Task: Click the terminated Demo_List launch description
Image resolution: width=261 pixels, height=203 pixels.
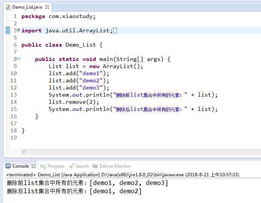Action: click(x=122, y=175)
